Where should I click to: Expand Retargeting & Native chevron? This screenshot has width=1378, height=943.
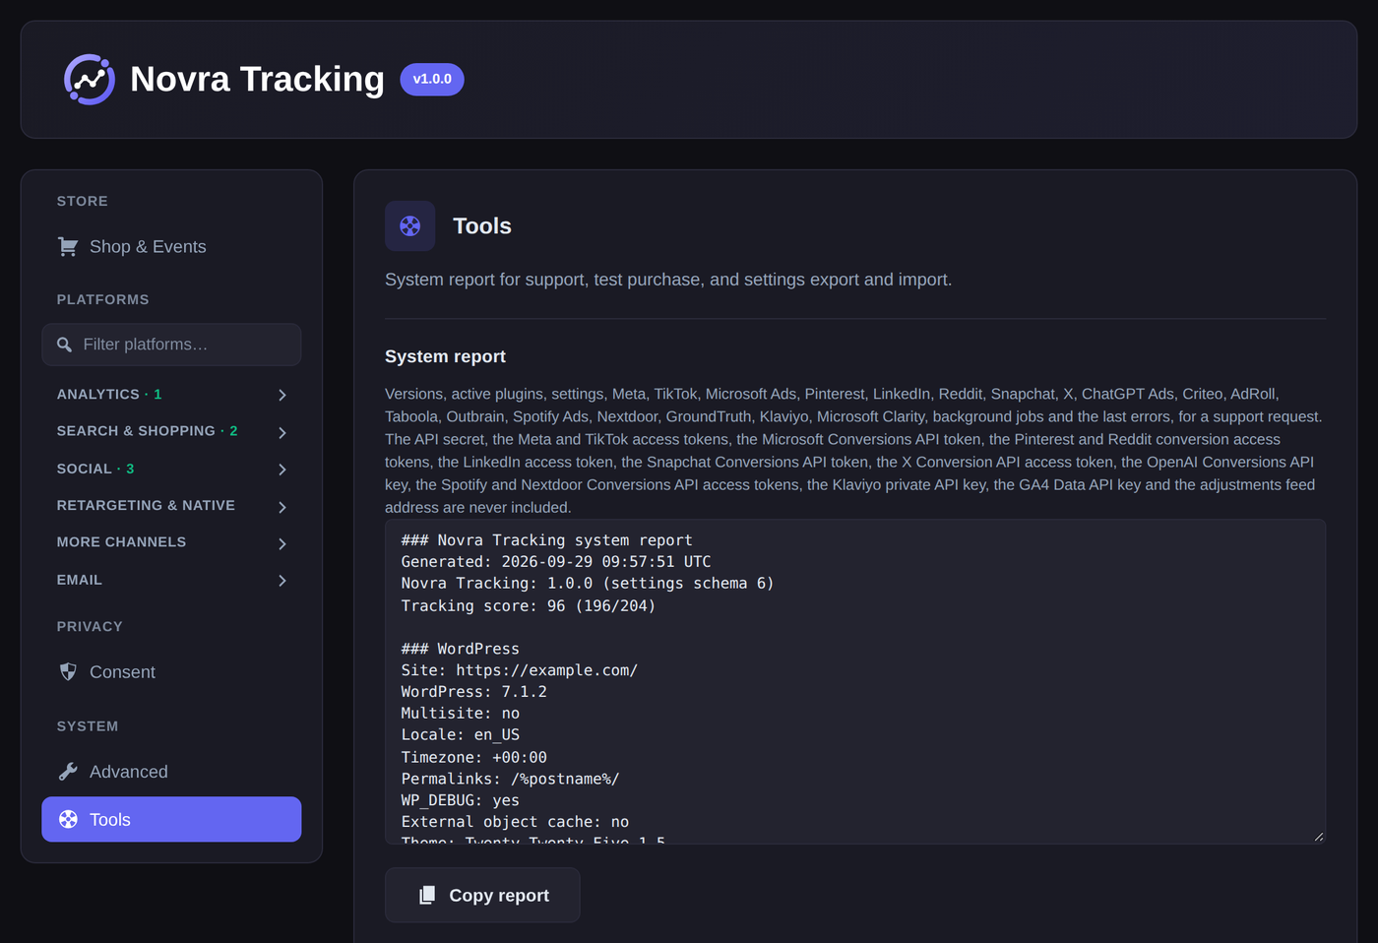pyautogui.click(x=282, y=507)
